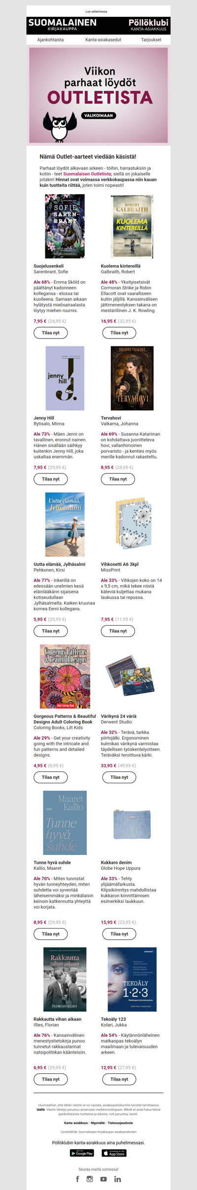Click the Suomalainen Kirjakauppa logo

(63, 25)
